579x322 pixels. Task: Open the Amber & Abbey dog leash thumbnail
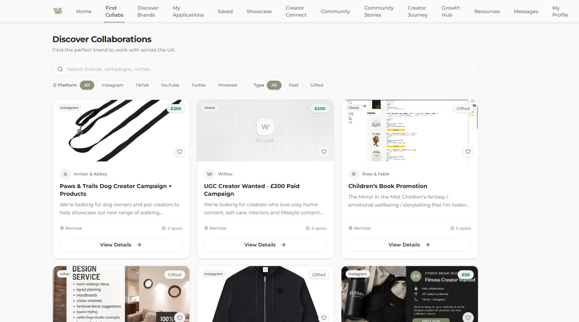click(121, 130)
